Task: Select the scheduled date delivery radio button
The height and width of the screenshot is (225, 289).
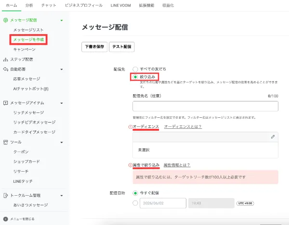Action: 135,203
